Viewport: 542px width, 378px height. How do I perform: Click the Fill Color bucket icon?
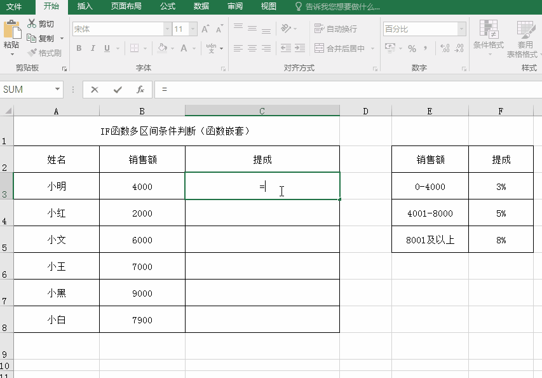point(162,48)
